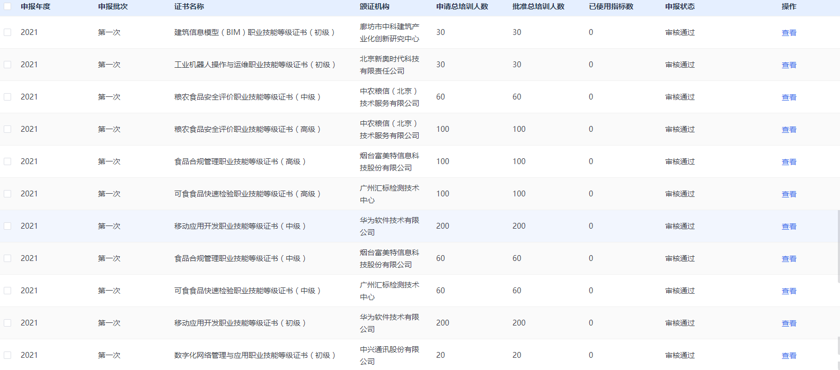Image resolution: width=840 pixels, height=370 pixels.
Task: Select certificate name 食品合规管理职业技能等级证书(高级)
Action: pyautogui.click(x=241, y=161)
